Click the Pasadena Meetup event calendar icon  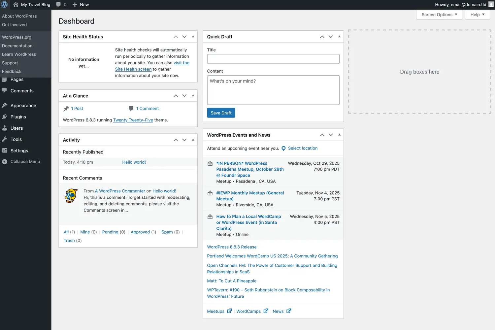pos(210,164)
